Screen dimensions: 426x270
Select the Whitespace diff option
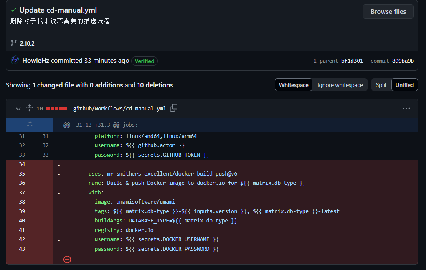294,85
